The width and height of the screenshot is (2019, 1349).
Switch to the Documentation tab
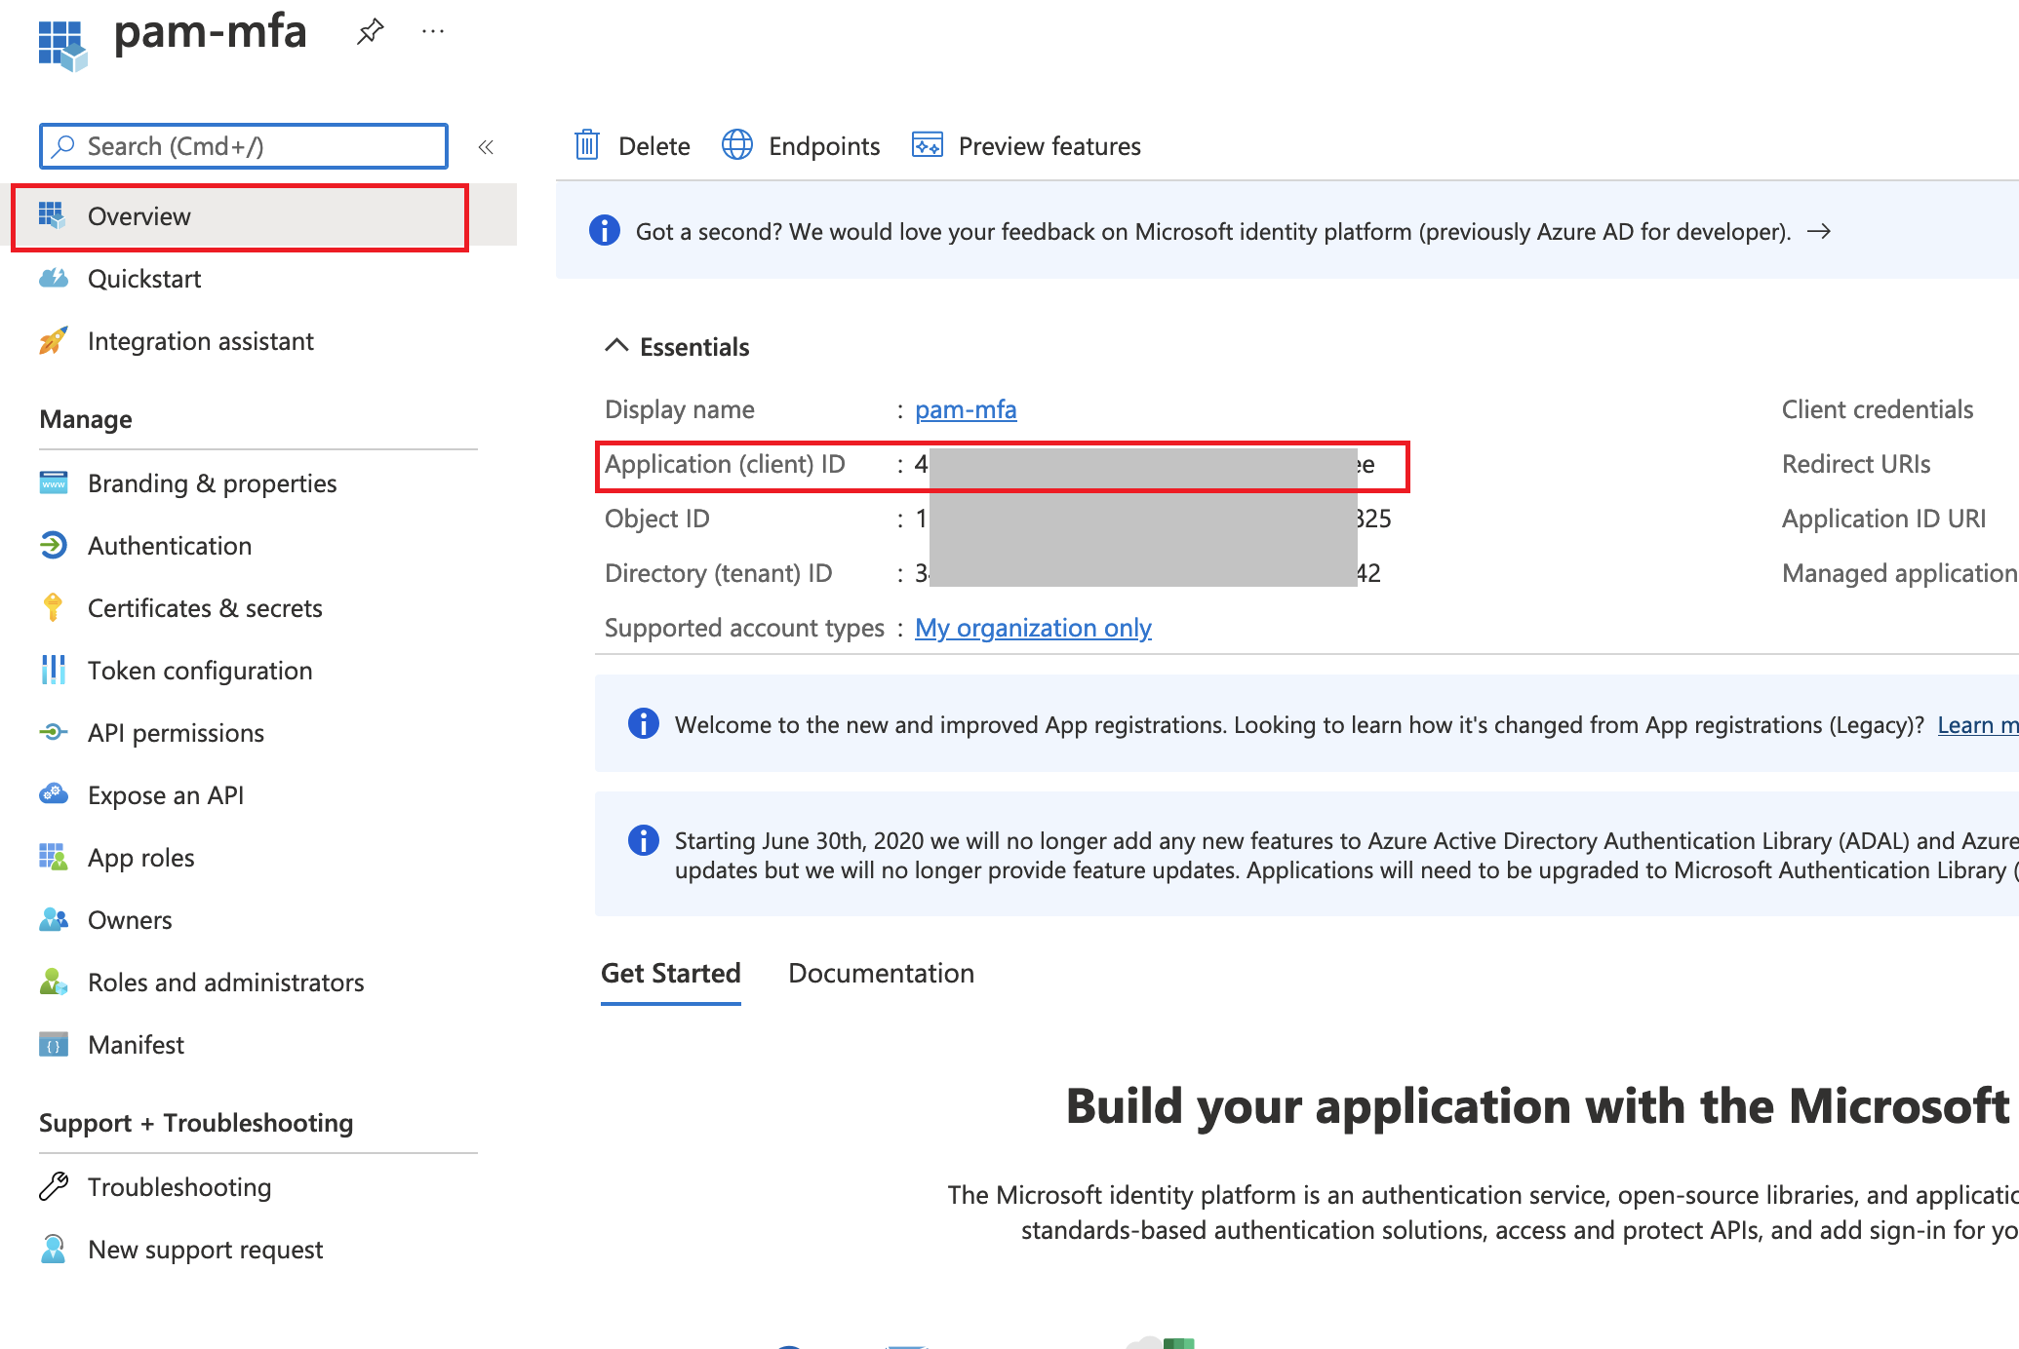881,972
